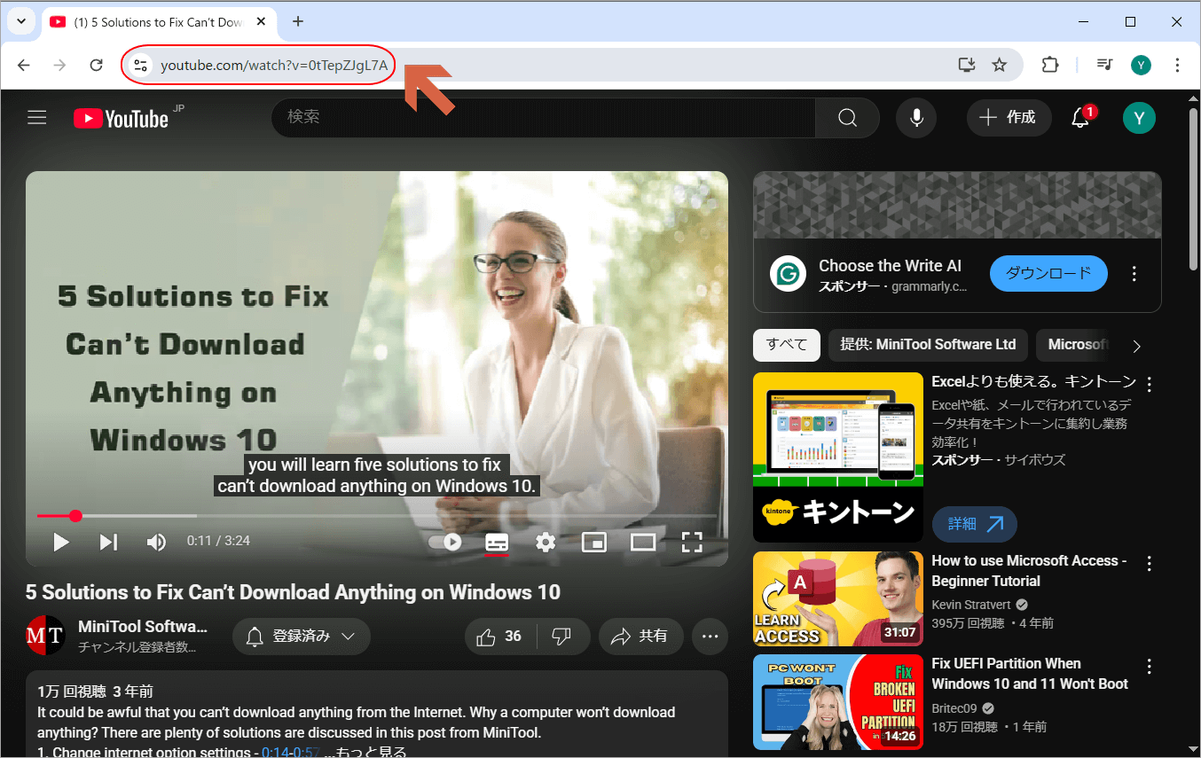Image resolution: width=1201 pixels, height=758 pixels.
Task: Toggle the autoplay switch in player
Action: pos(445,542)
